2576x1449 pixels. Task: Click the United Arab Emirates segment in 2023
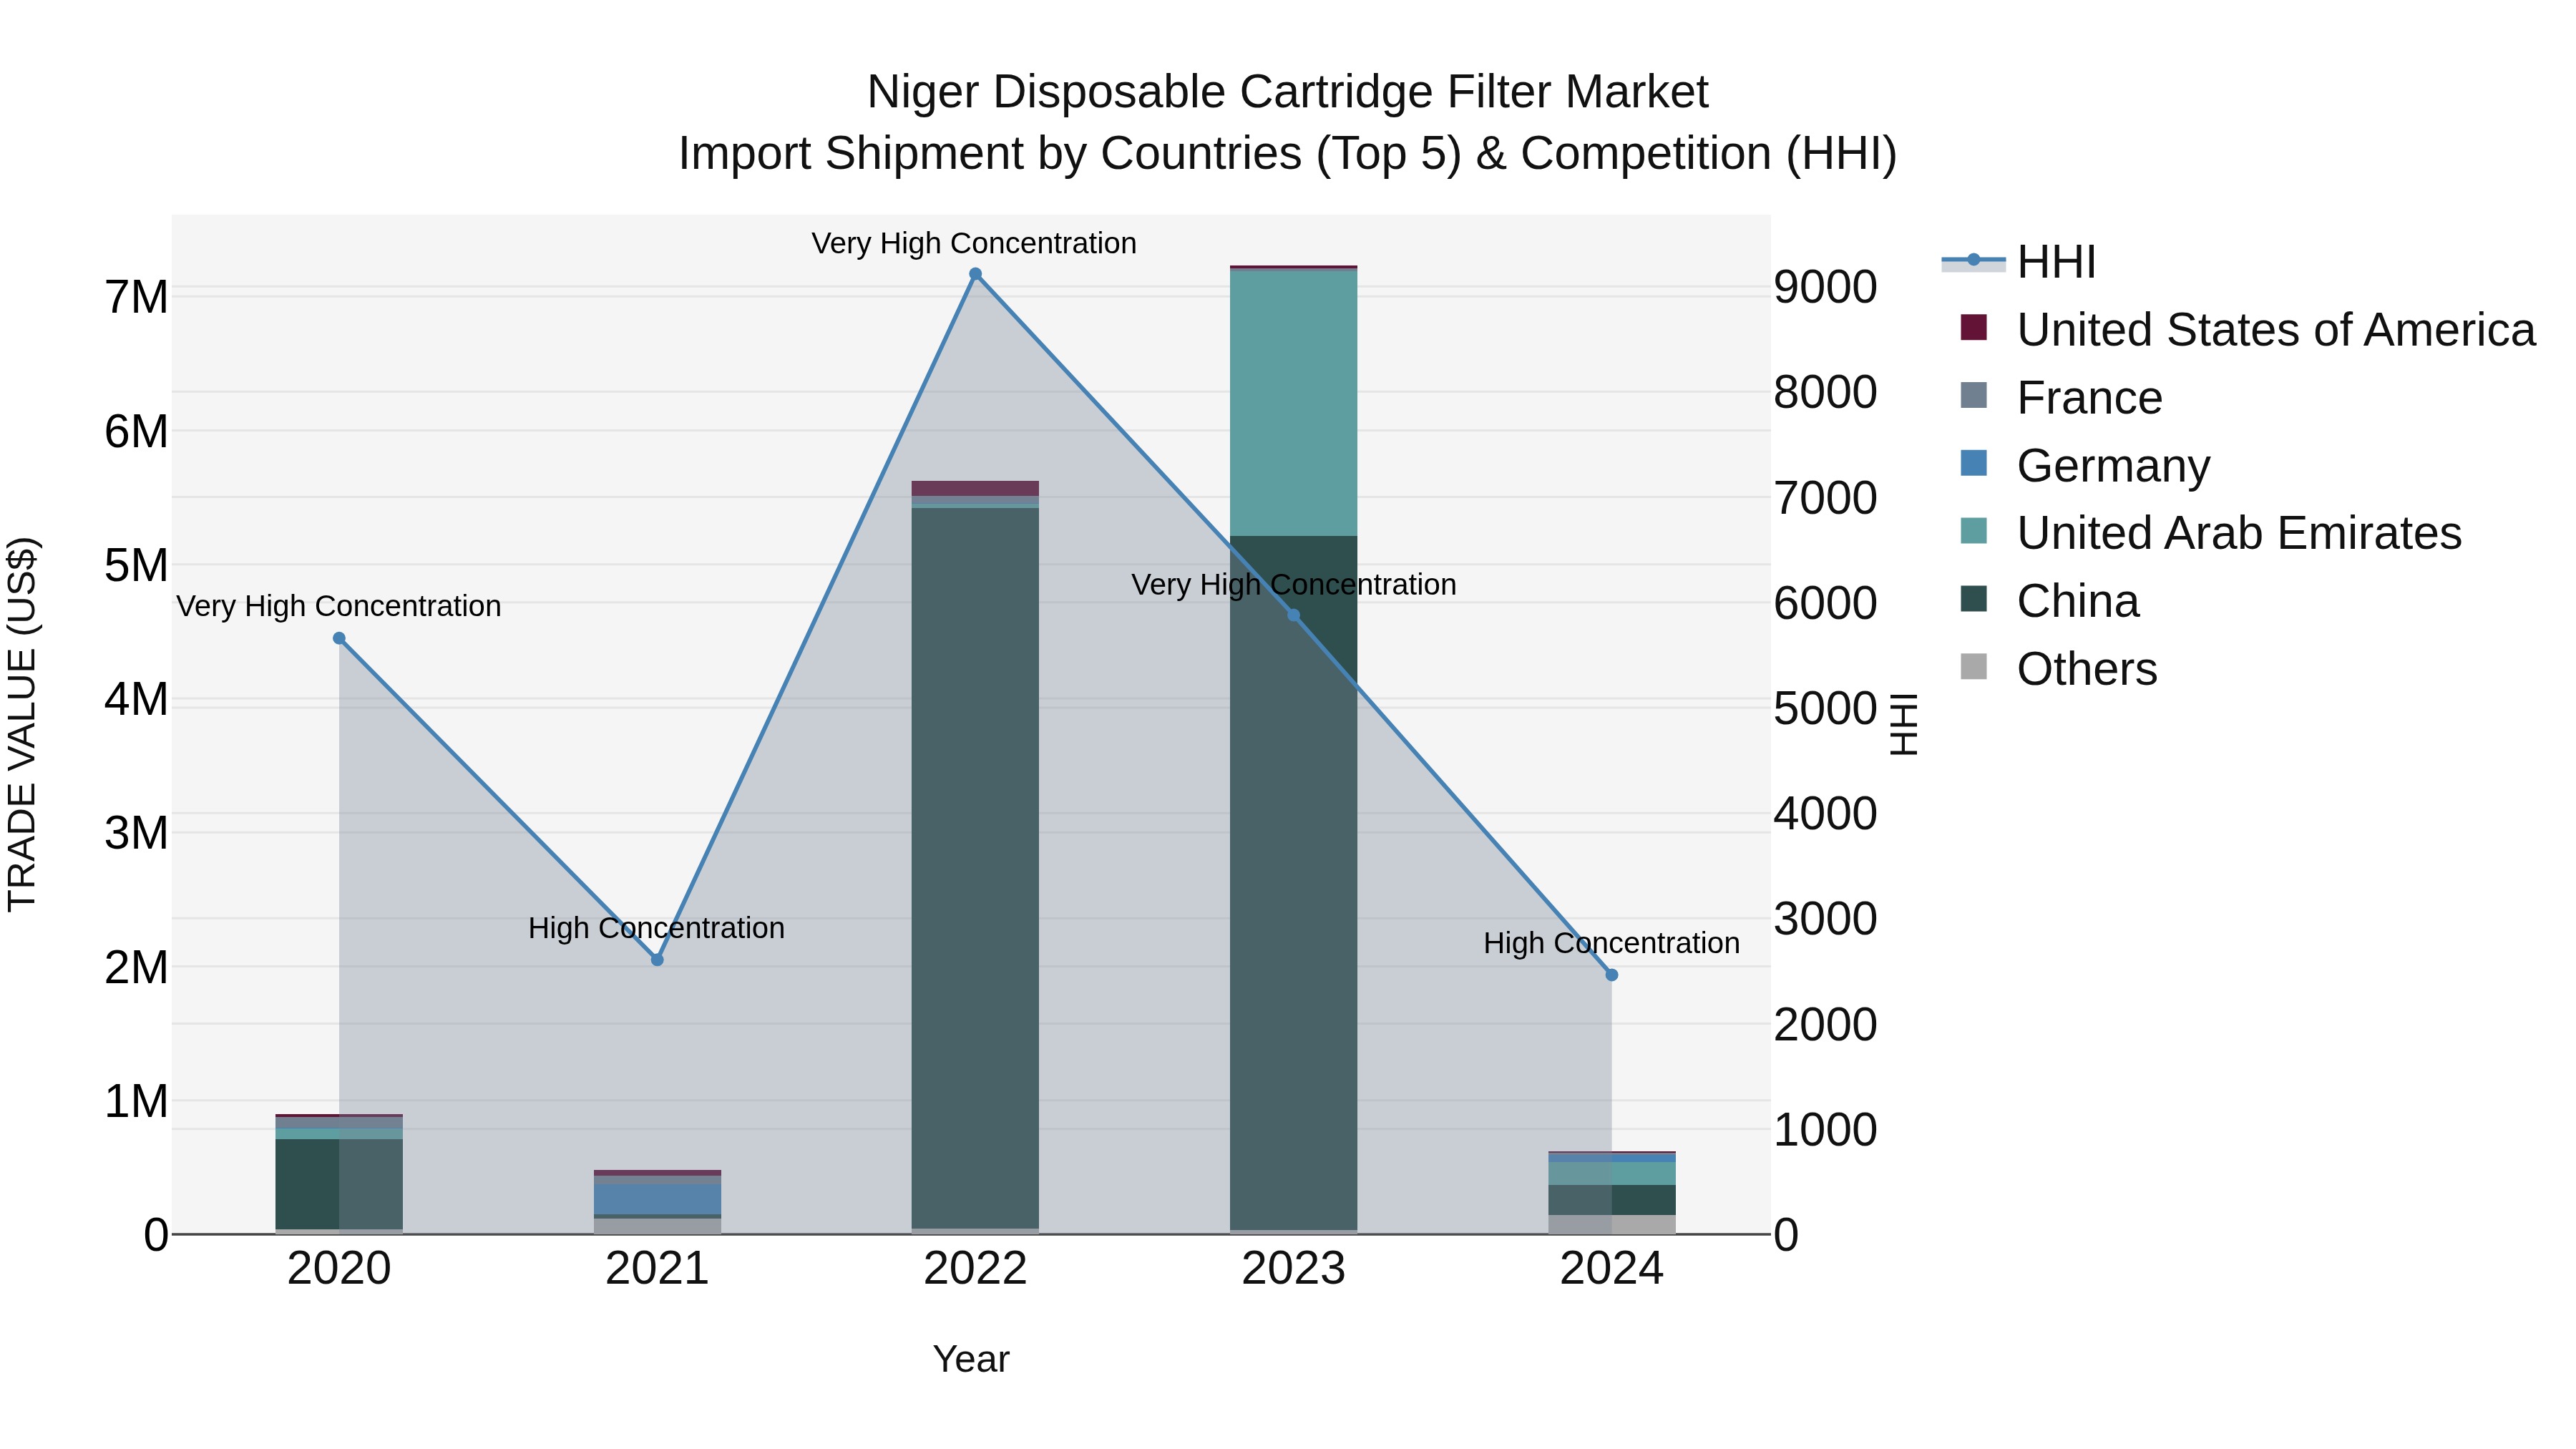click(x=1293, y=403)
